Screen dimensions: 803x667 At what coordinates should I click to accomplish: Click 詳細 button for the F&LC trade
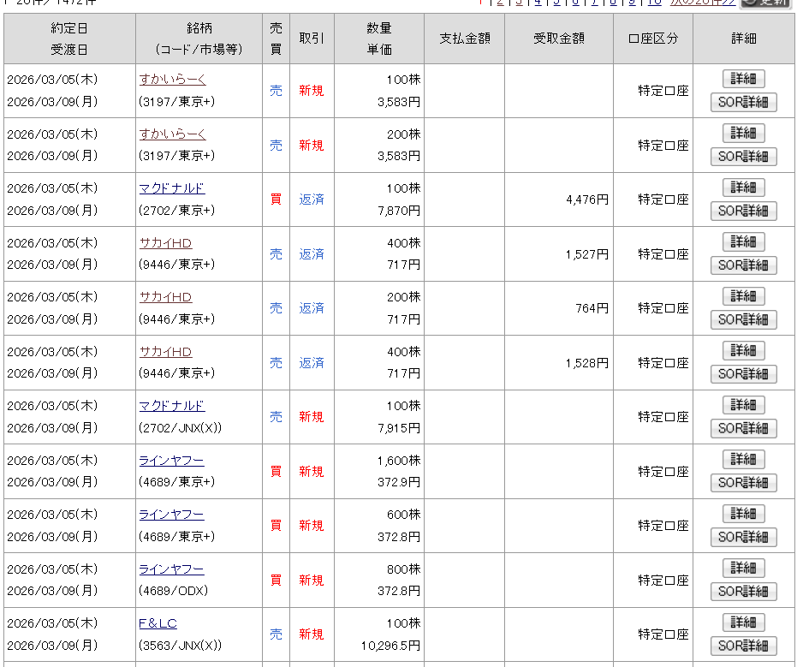pyautogui.click(x=743, y=622)
